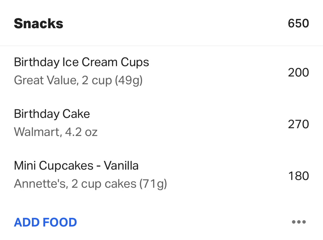Click the word Cake in Birthday Cake
The image size is (323, 240).
click(x=76, y=114)
